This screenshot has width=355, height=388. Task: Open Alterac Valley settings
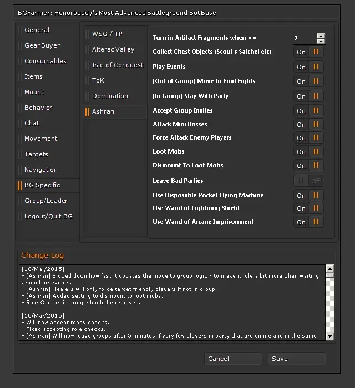point(115,49)
